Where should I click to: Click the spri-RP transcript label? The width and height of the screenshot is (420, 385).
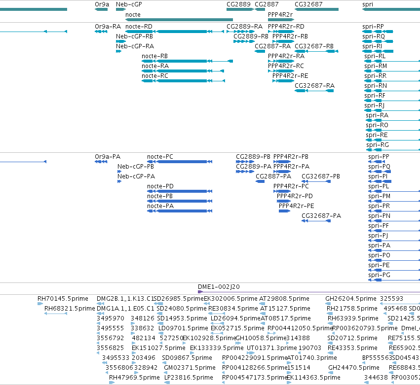pyautogui.click(x=373, y=27)
